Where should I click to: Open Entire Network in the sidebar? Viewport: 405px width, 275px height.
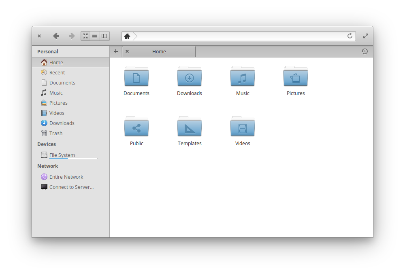click(66, 177)
